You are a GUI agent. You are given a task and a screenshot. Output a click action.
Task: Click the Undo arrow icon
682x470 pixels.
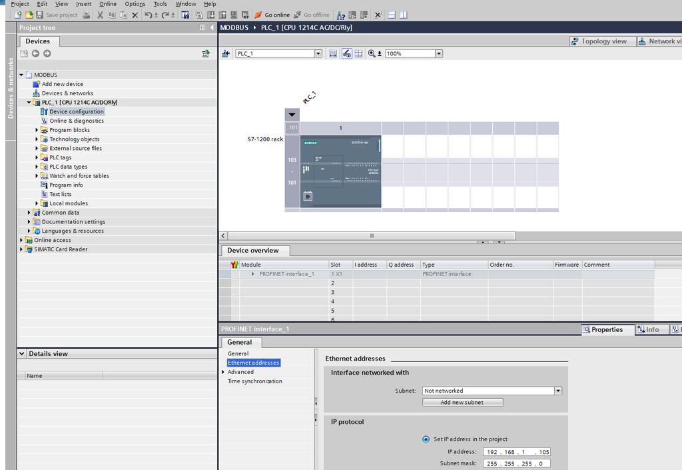149,15
